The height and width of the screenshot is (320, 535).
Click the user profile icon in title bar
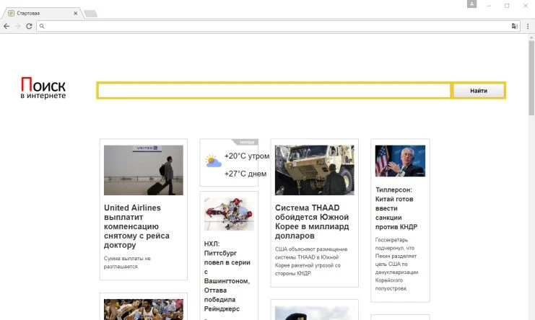[x=471, y=4]
